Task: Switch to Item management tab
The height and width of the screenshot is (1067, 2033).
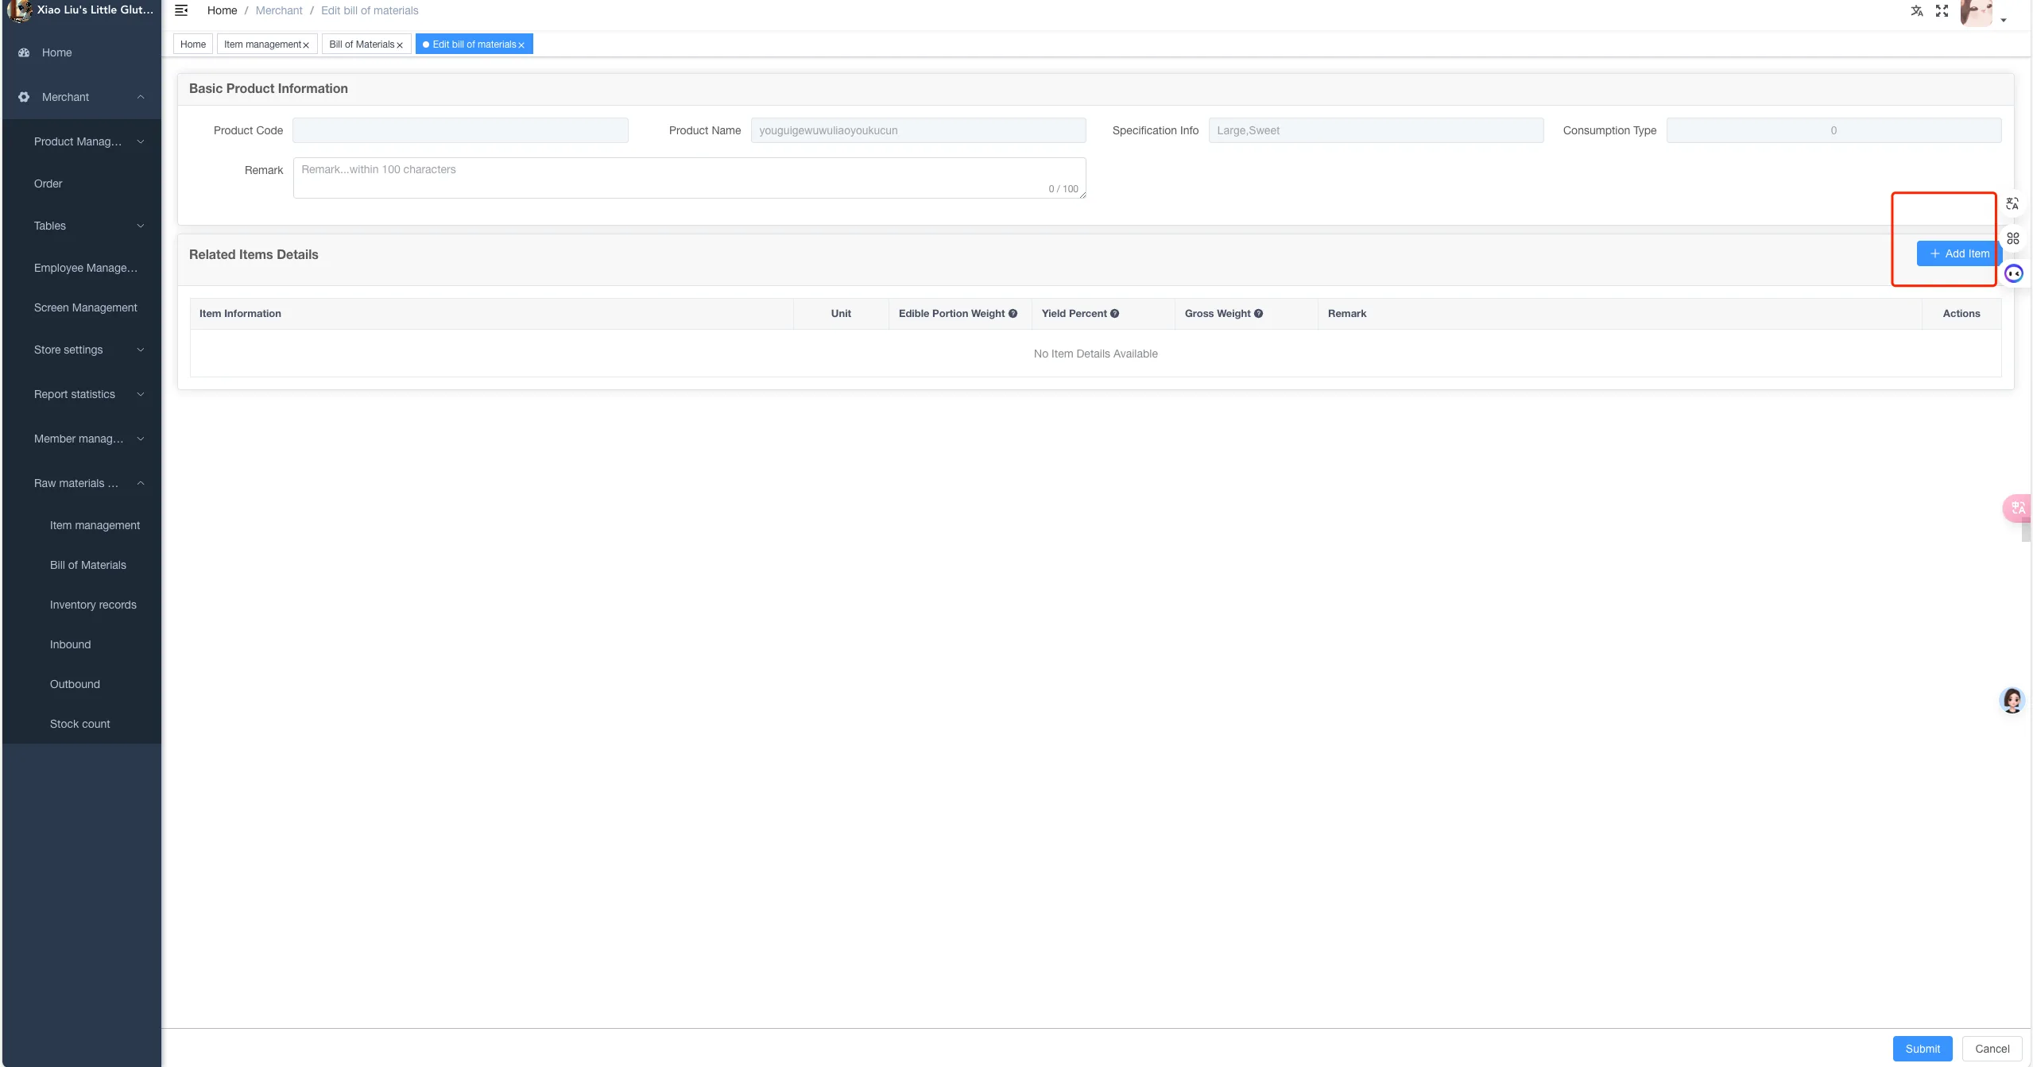Action: [262, 44]
